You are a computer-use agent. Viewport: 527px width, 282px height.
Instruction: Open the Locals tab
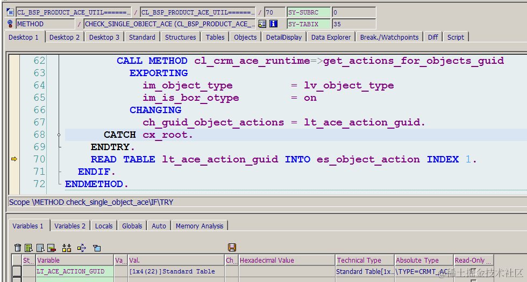104,226
